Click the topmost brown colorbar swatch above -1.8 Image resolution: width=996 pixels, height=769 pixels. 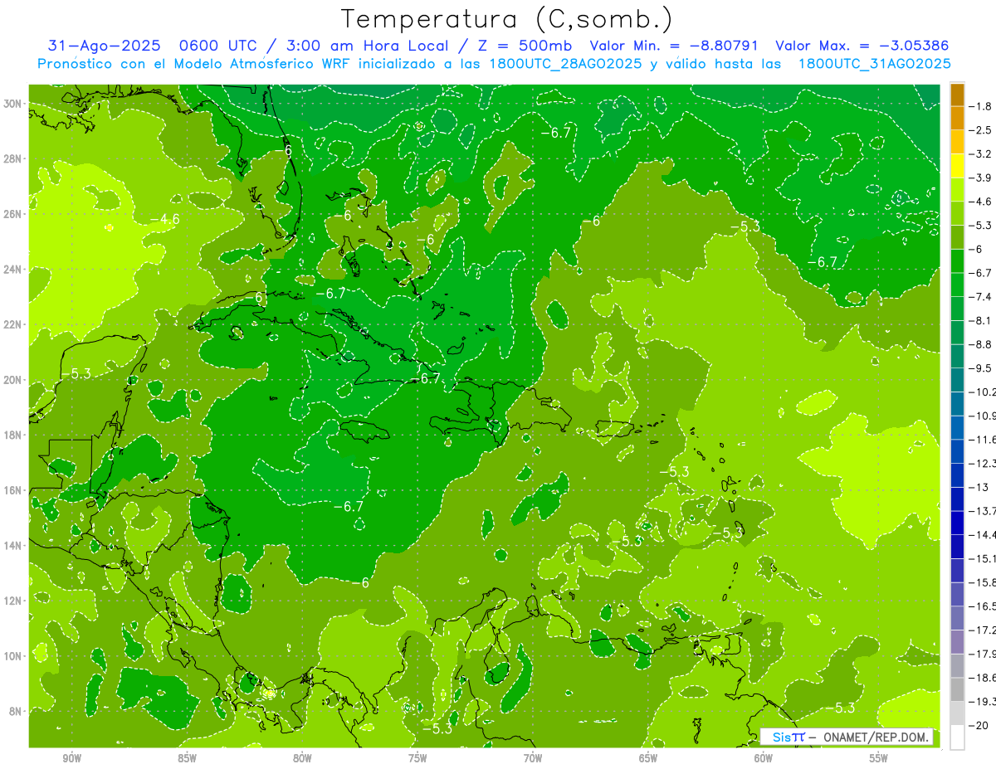point(957,95)
